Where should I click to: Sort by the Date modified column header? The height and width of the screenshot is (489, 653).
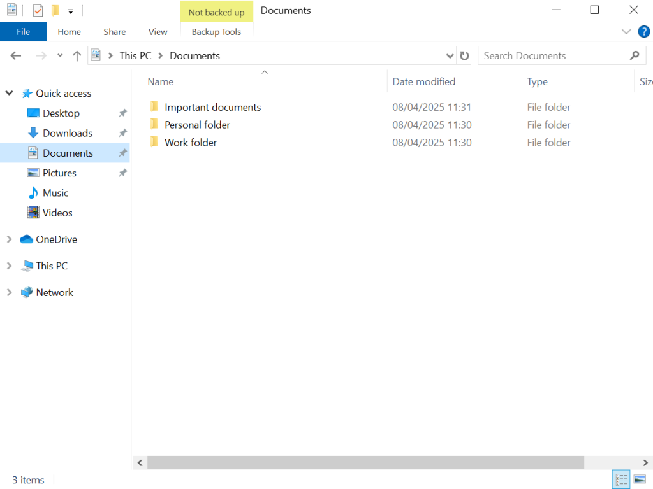pyautogui.click(x=424, y=81)
